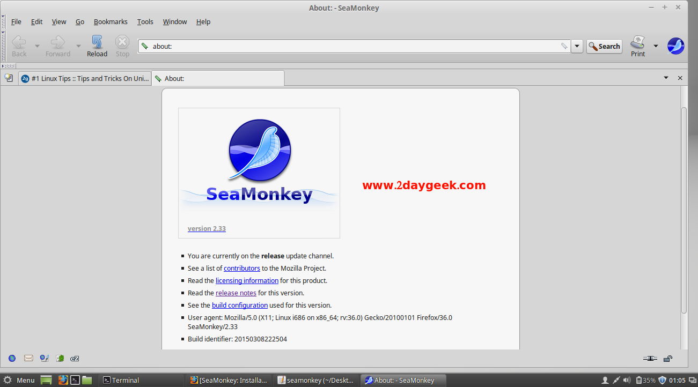698x387 pixels.
Task: Click the clock showing 01:05
Action: [x=677, y=380]
